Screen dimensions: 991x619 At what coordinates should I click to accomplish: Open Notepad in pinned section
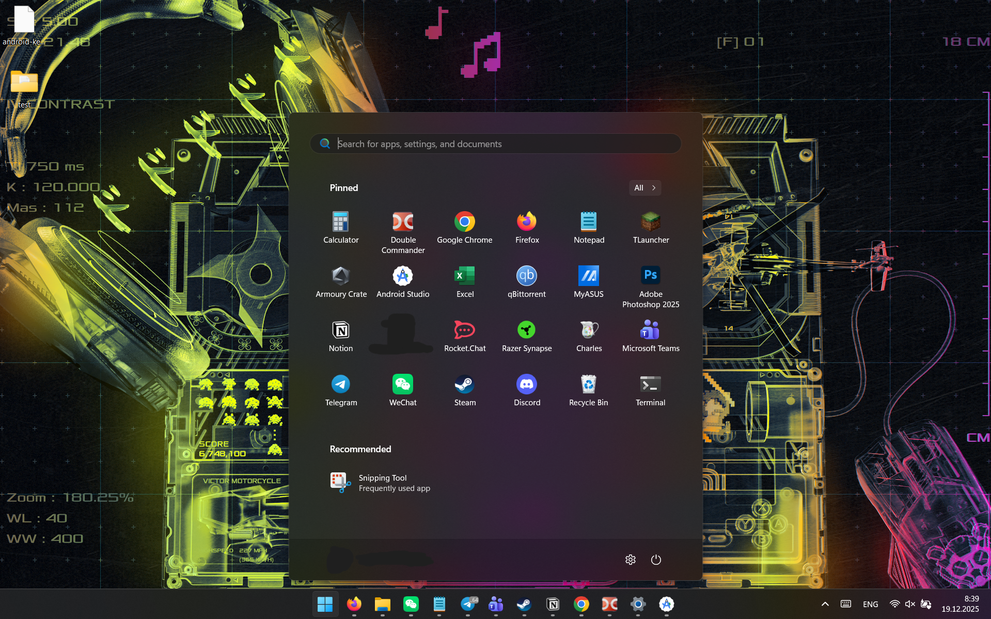589,228
